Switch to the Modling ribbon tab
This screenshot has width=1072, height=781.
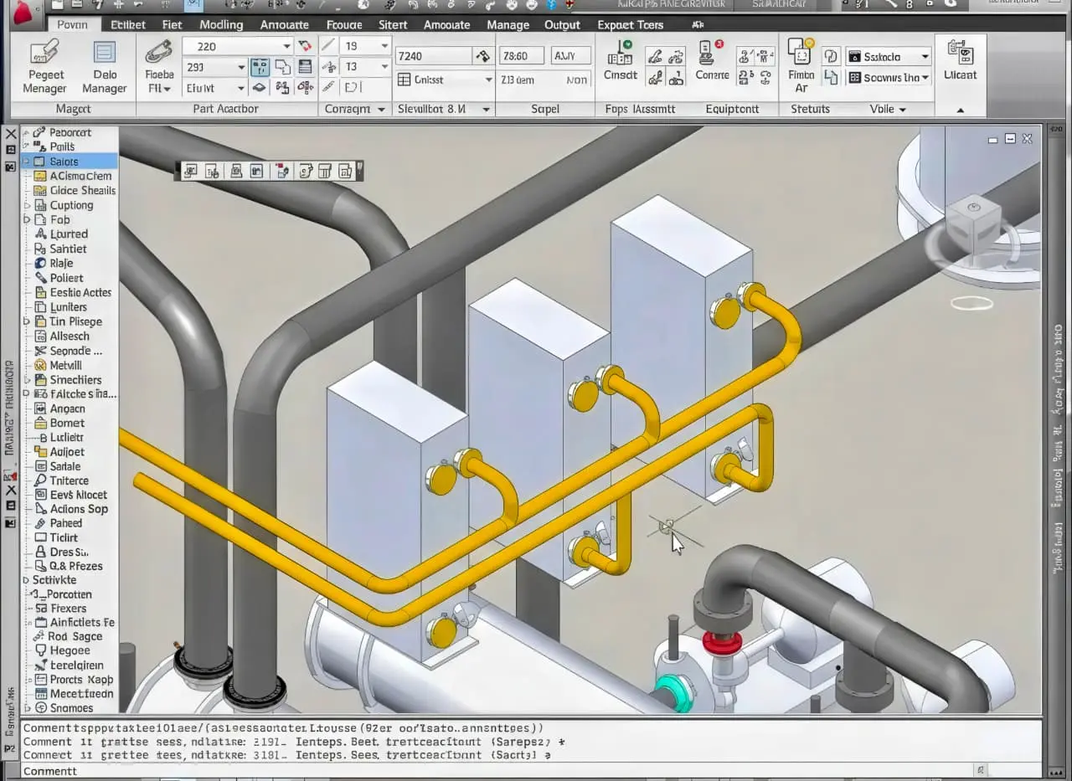click(x=221, y=24)
